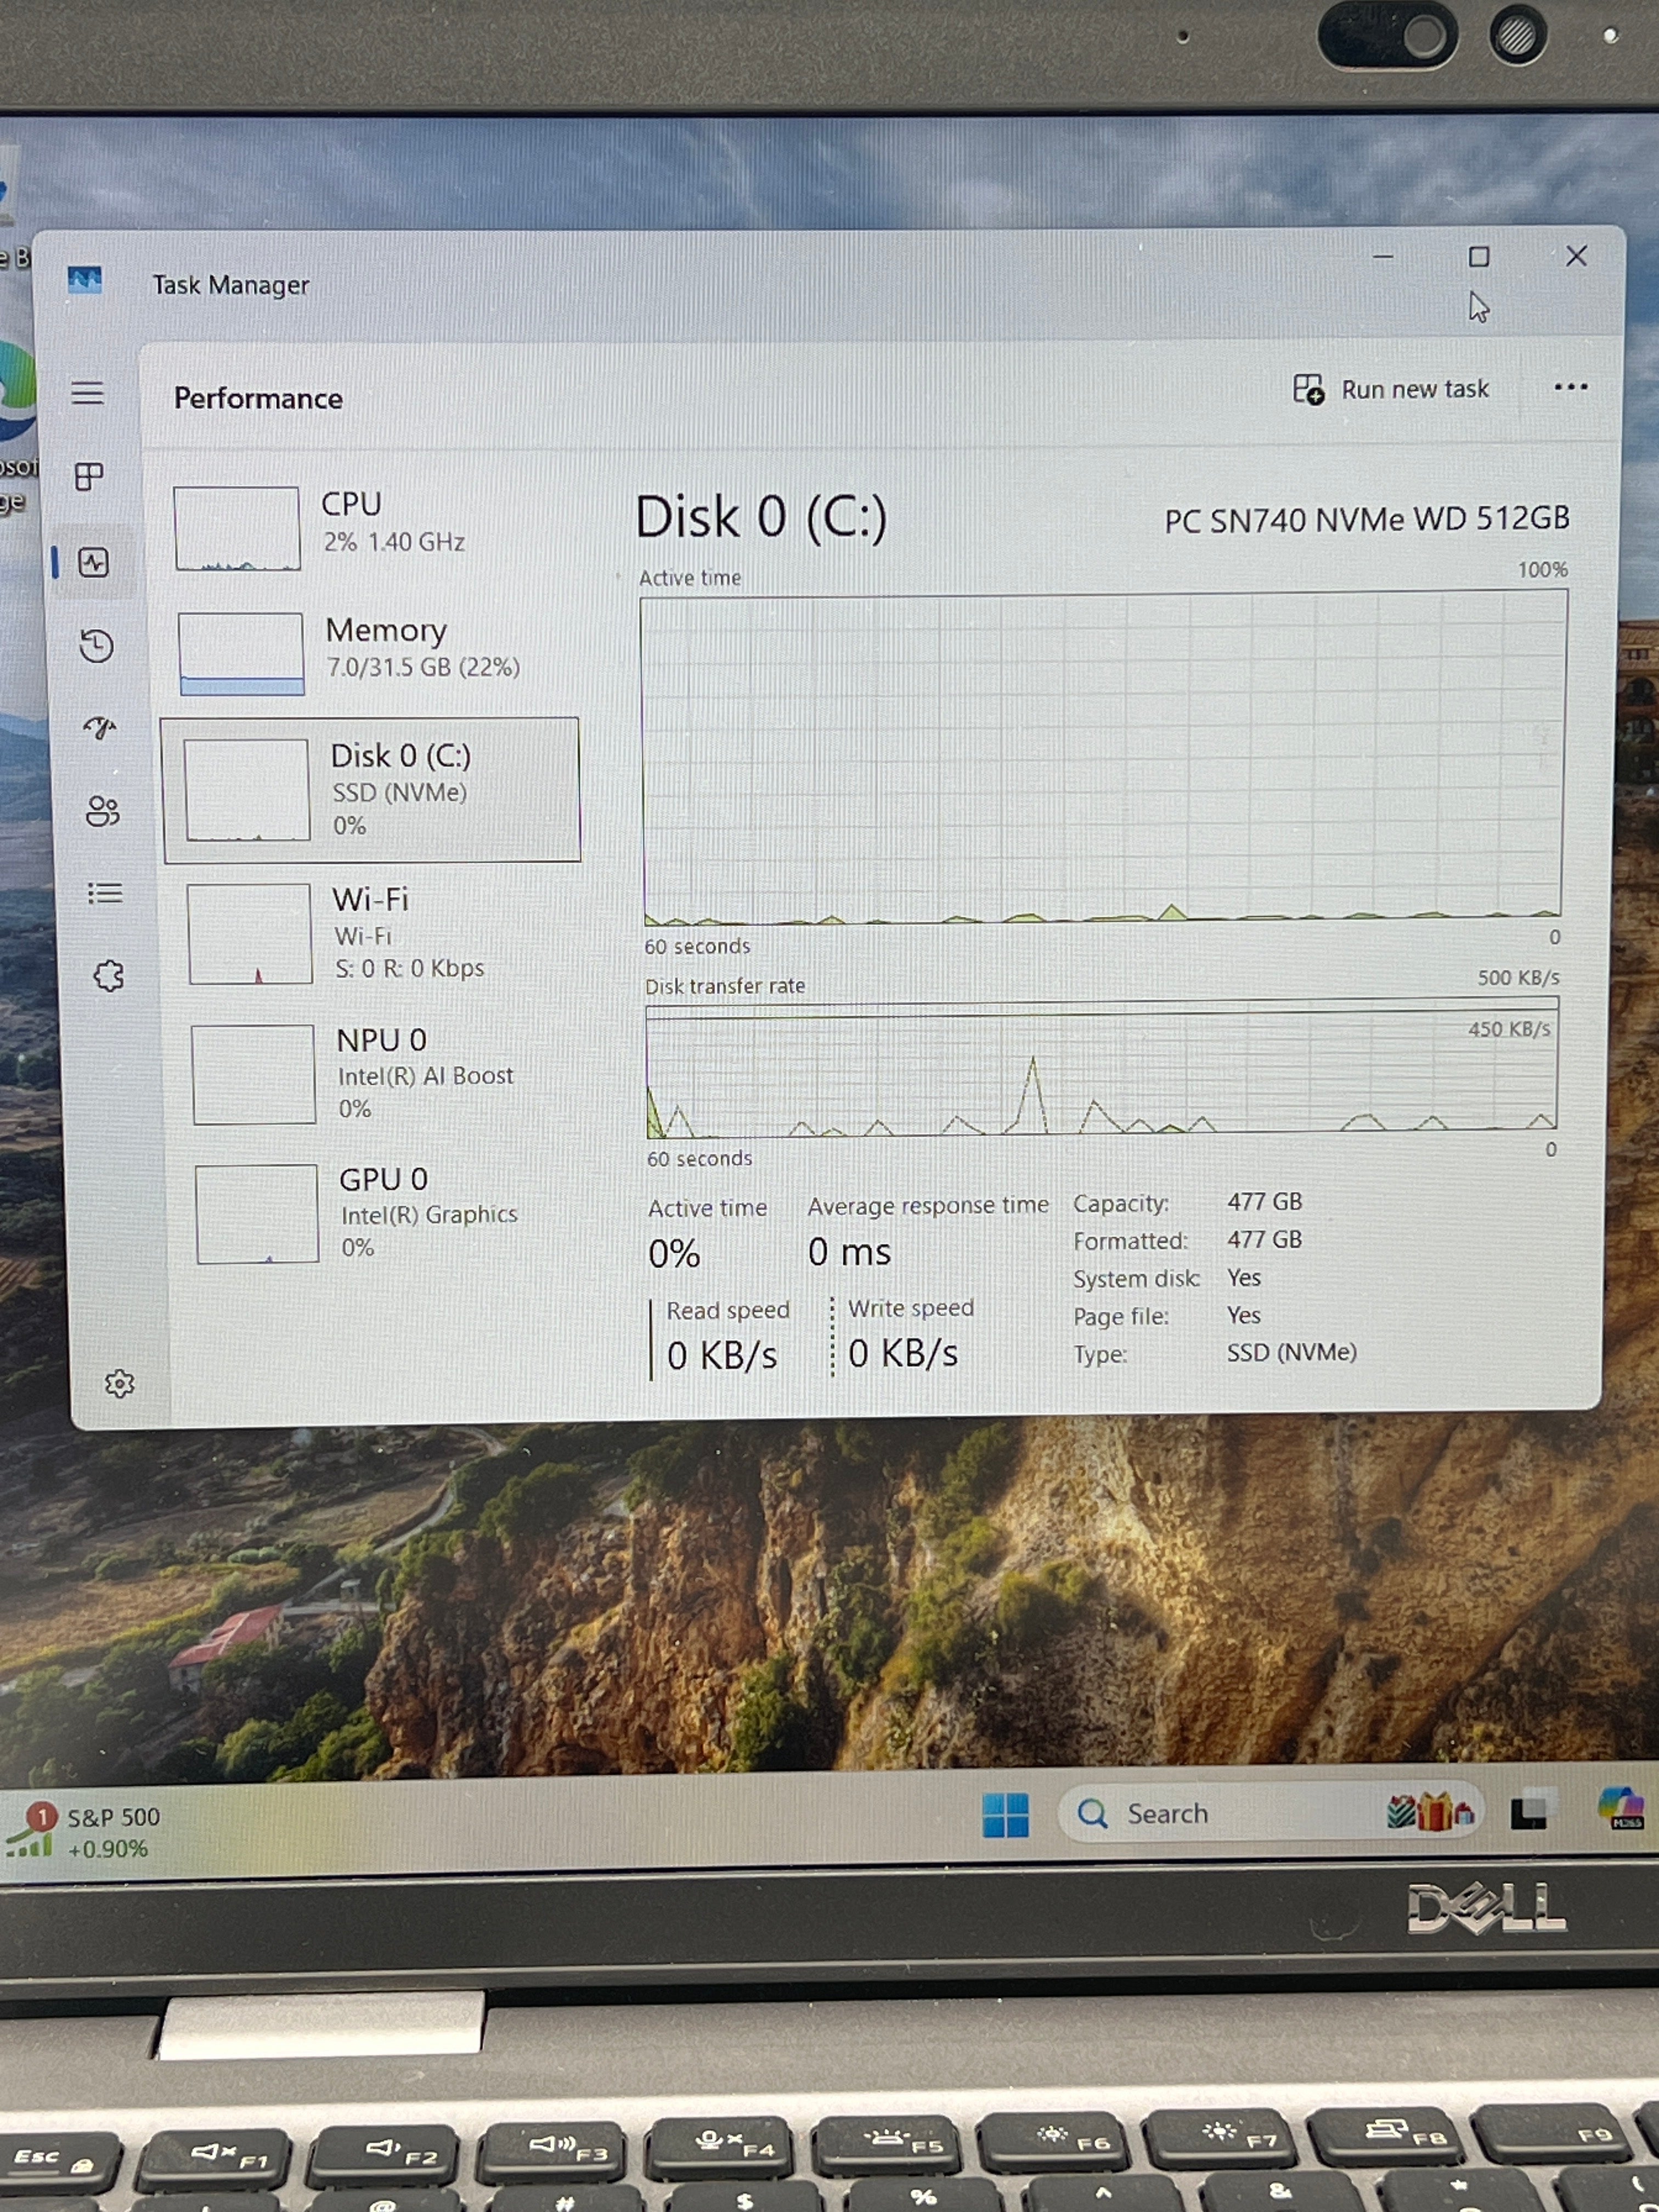Click Run new task button
Image resolution: width=1659 pixels, height=2212 pixels.
tap(1391, 389)
